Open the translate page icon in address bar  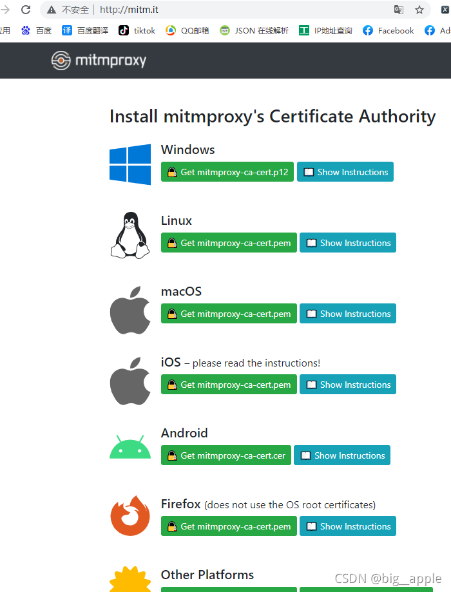[399, 10]
